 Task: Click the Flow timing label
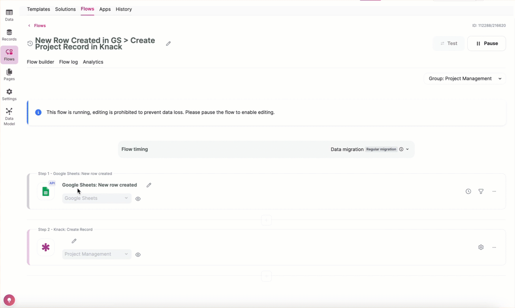coord(135,149)
